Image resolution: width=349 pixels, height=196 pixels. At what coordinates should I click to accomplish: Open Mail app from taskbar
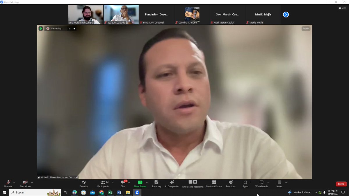click(92, 192)
